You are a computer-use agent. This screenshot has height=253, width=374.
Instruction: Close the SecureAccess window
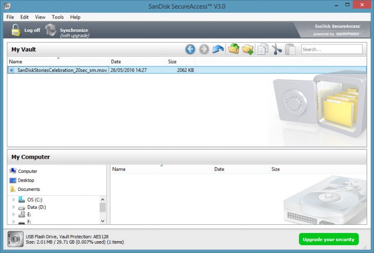(x=362, y=5)
